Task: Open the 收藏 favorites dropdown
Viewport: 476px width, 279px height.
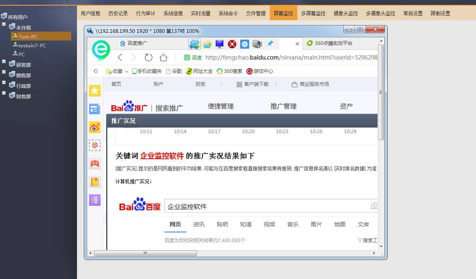Action: click(117, 71)
